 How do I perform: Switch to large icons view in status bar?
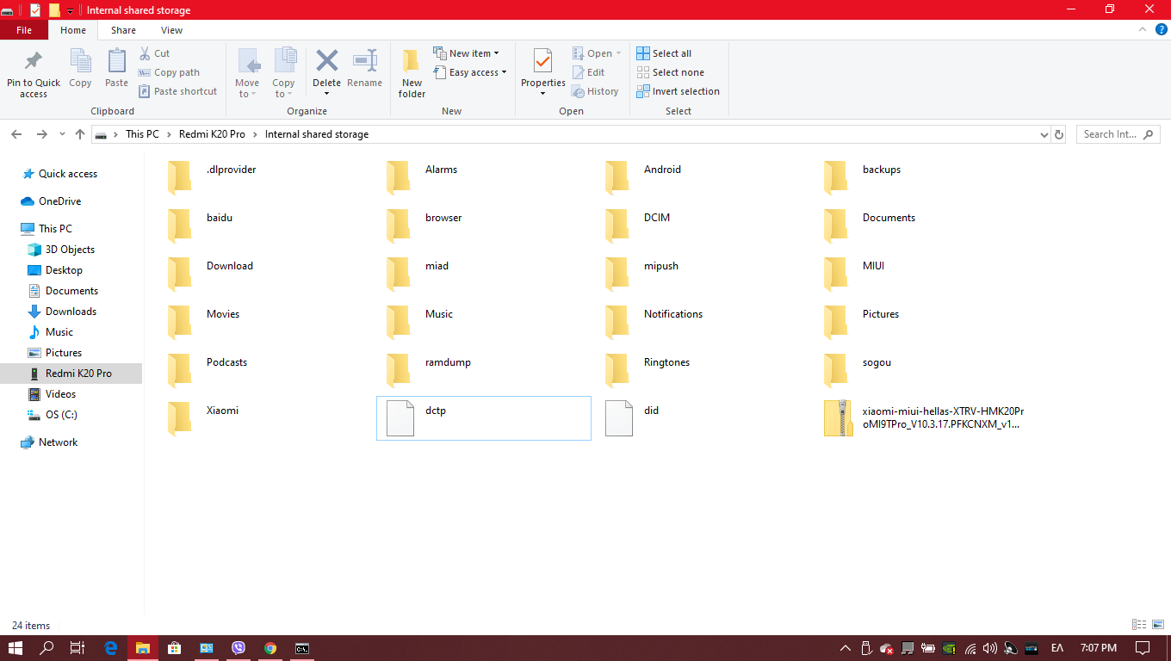click(1158, 625)
